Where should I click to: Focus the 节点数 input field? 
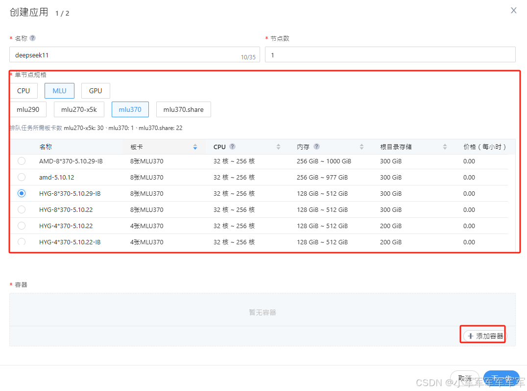[390, 54]
